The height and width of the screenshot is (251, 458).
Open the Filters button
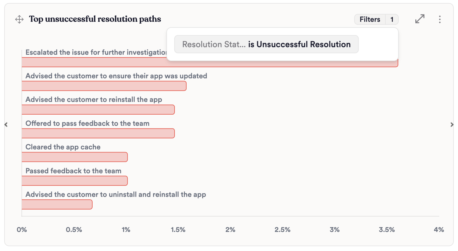click(370, 19)
